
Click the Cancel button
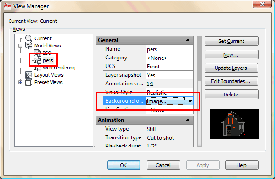coord(163,165)
